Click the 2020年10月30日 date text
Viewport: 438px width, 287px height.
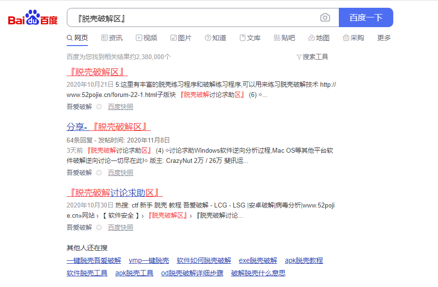[90, 206]
